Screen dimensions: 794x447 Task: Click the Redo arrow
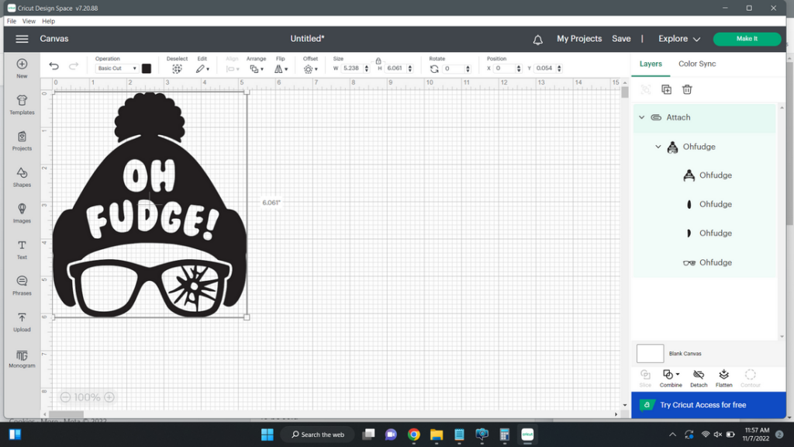[x=74, y=67]
